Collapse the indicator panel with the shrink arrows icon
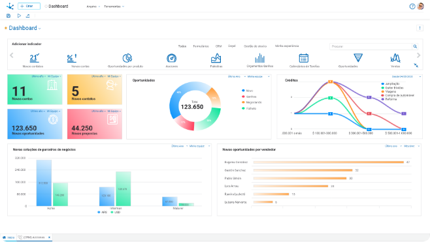 click(x=416, y=65)
